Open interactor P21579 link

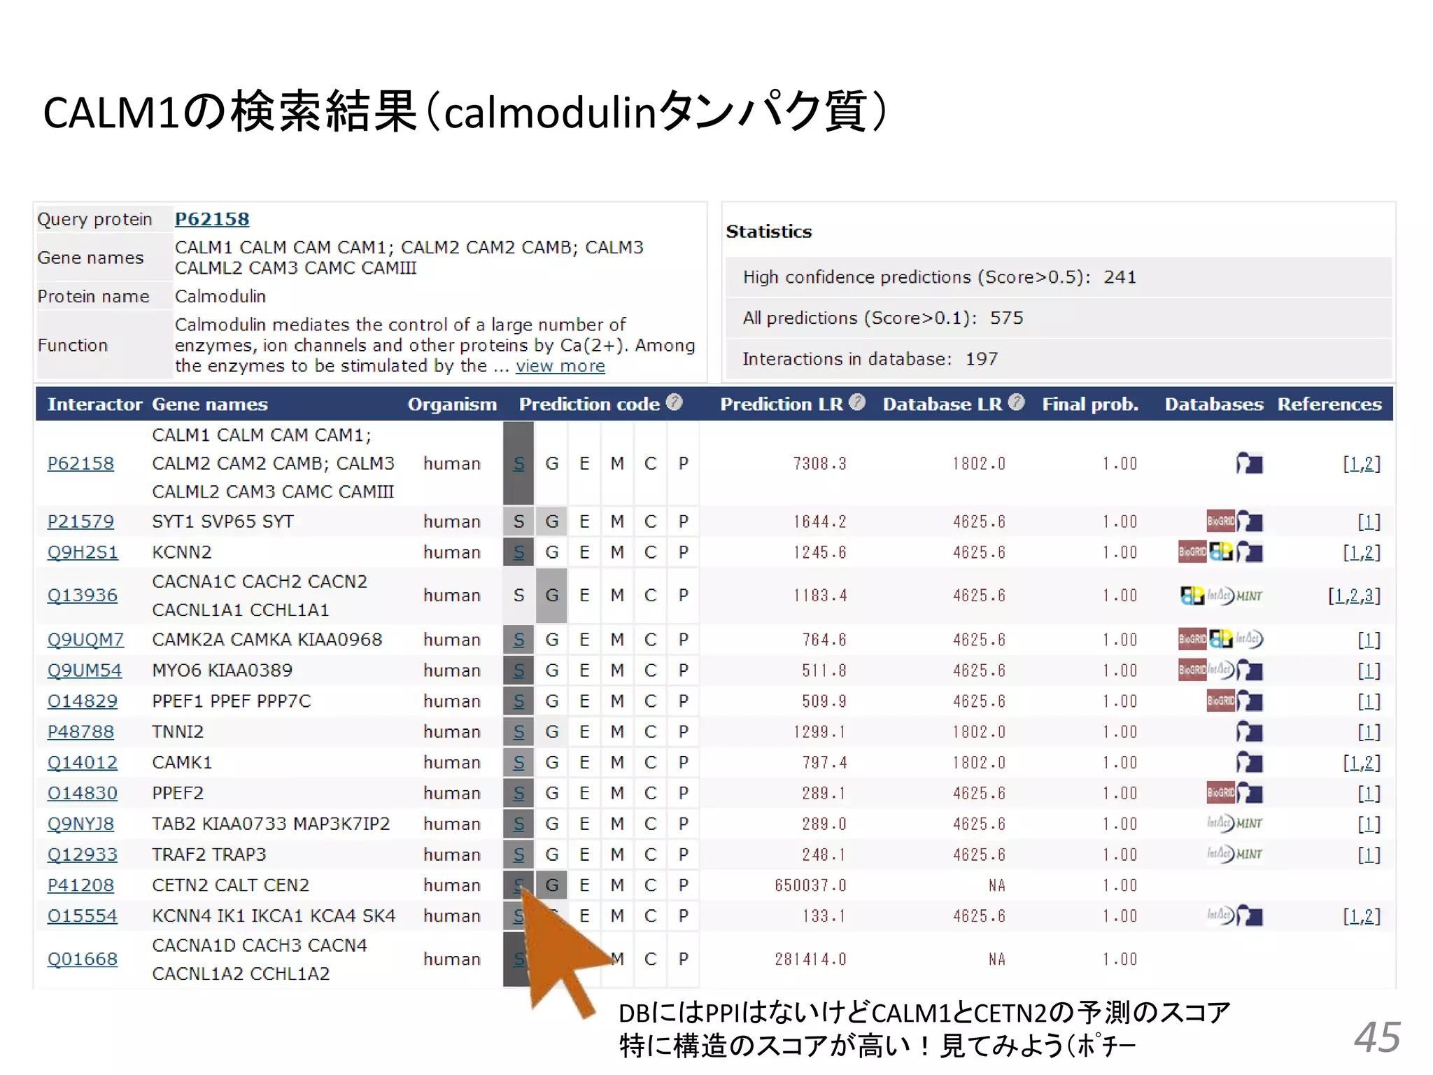click(80, 521)
